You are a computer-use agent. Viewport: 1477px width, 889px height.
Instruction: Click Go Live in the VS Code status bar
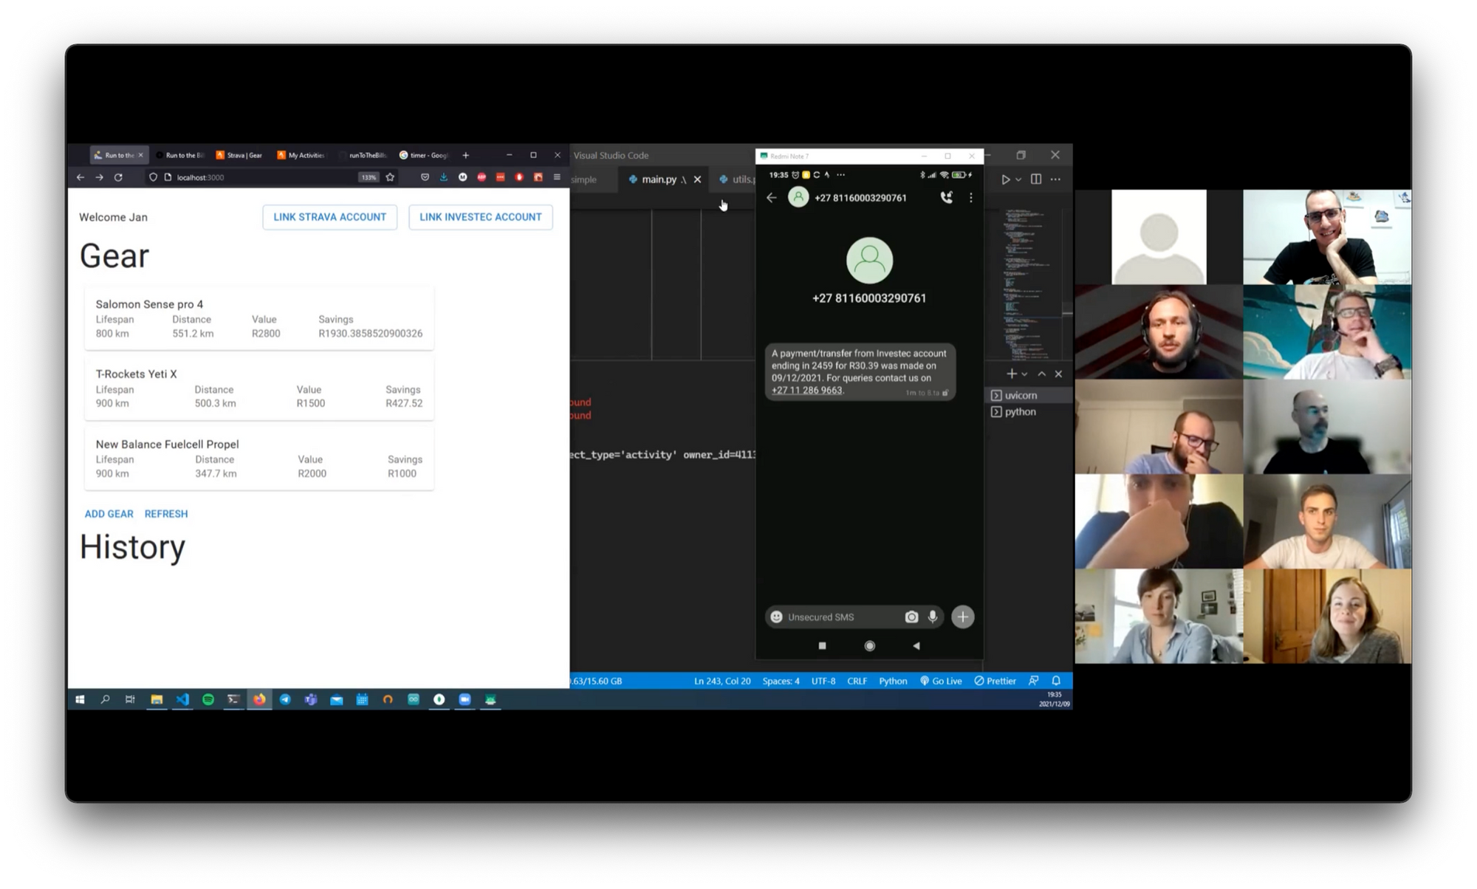942,681
